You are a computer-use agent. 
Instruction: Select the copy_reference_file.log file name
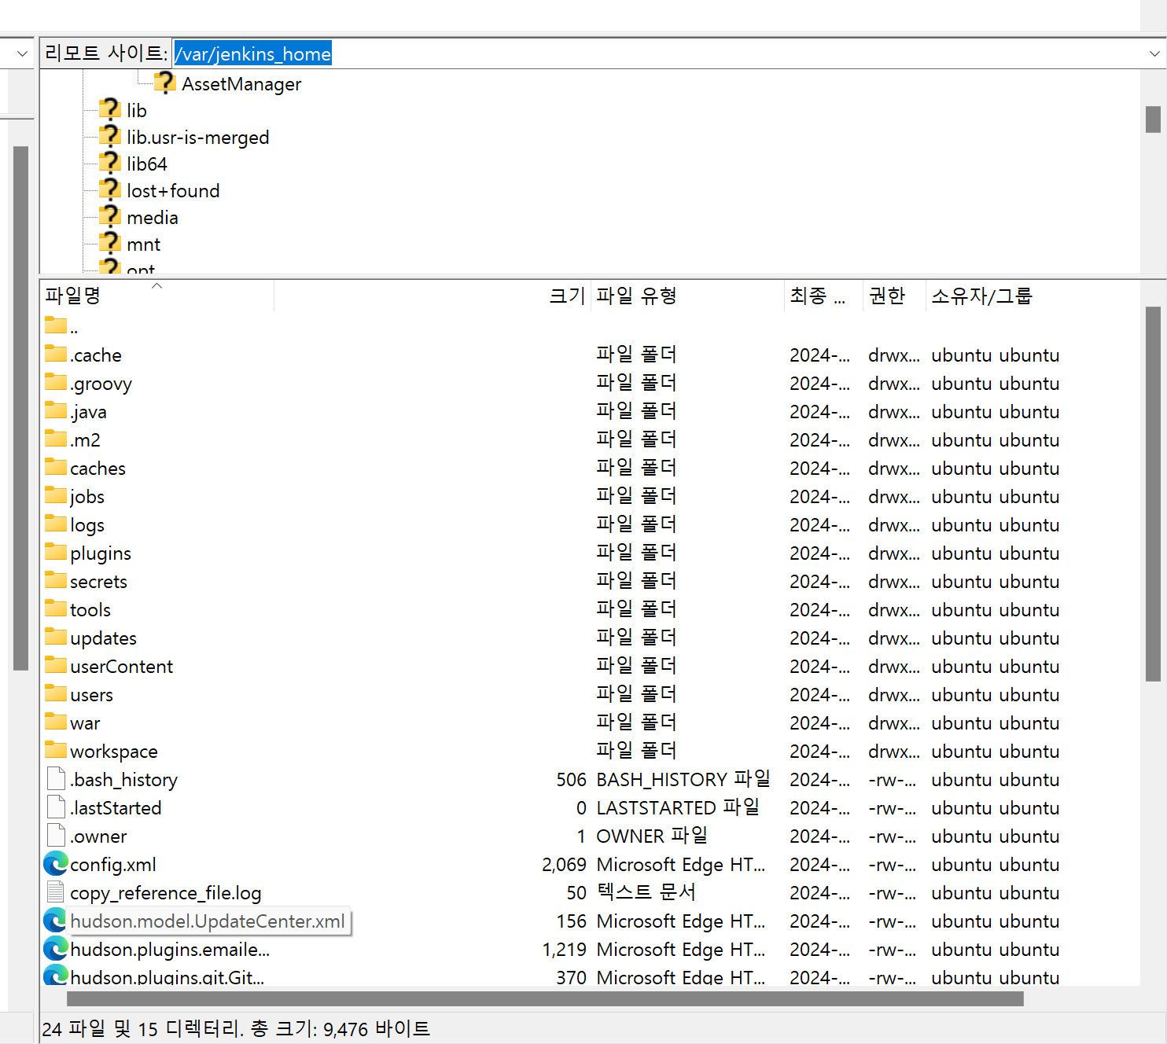(x=166, y=893)
